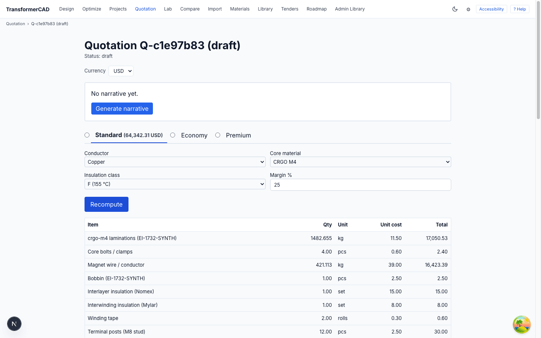Open the palm tree island avatar
The image size is (541, 338).
522,324
